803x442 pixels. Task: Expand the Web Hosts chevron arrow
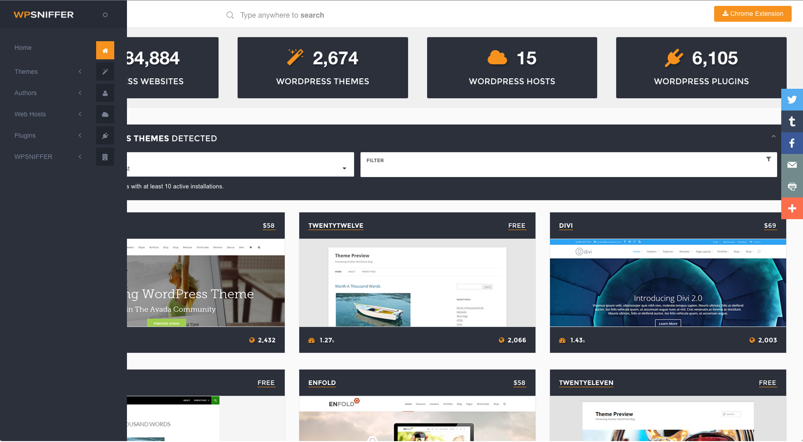(x=80, y=114)
